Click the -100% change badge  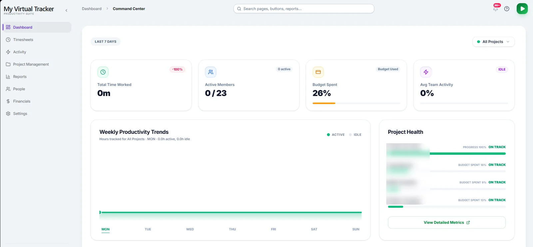177,69
